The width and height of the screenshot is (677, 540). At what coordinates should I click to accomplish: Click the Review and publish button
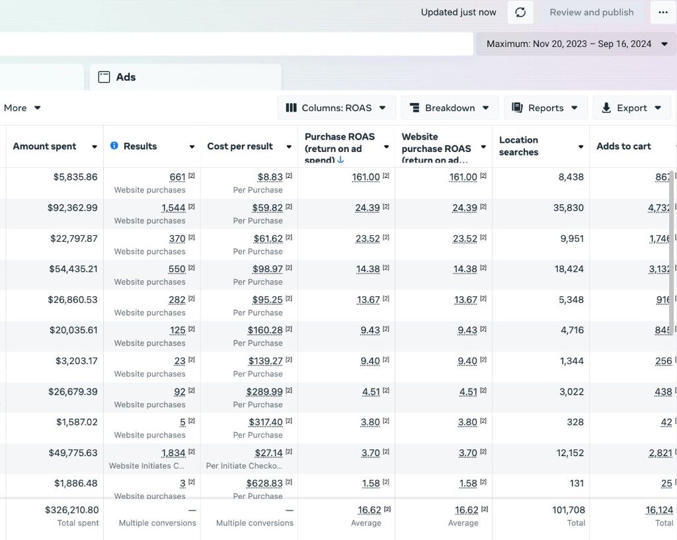[x=592, y=12]
